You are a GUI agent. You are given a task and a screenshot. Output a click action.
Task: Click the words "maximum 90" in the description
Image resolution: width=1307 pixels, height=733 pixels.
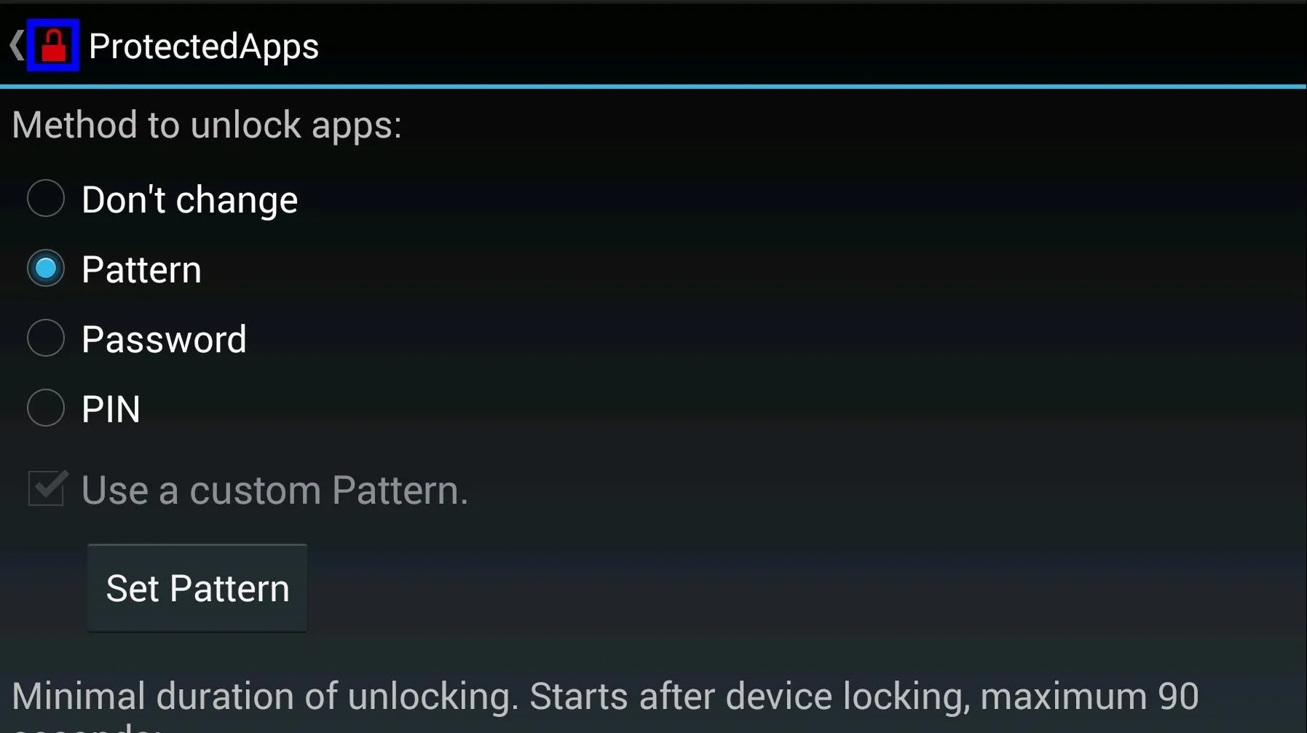(1089, 696)
